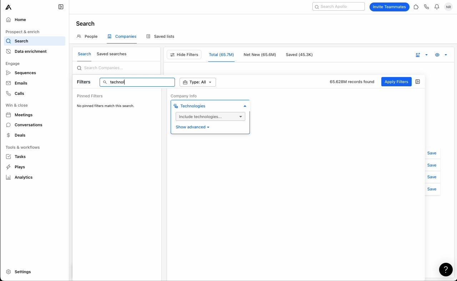Open Analytics in sidebar
The width and height of the screenshot is (457, 281).
point(35,177)
